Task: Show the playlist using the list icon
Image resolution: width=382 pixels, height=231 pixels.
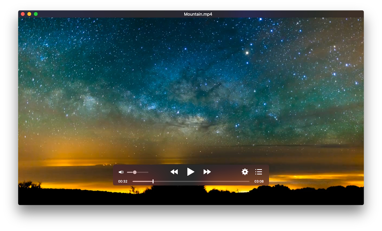Action: tap(258, 172)
